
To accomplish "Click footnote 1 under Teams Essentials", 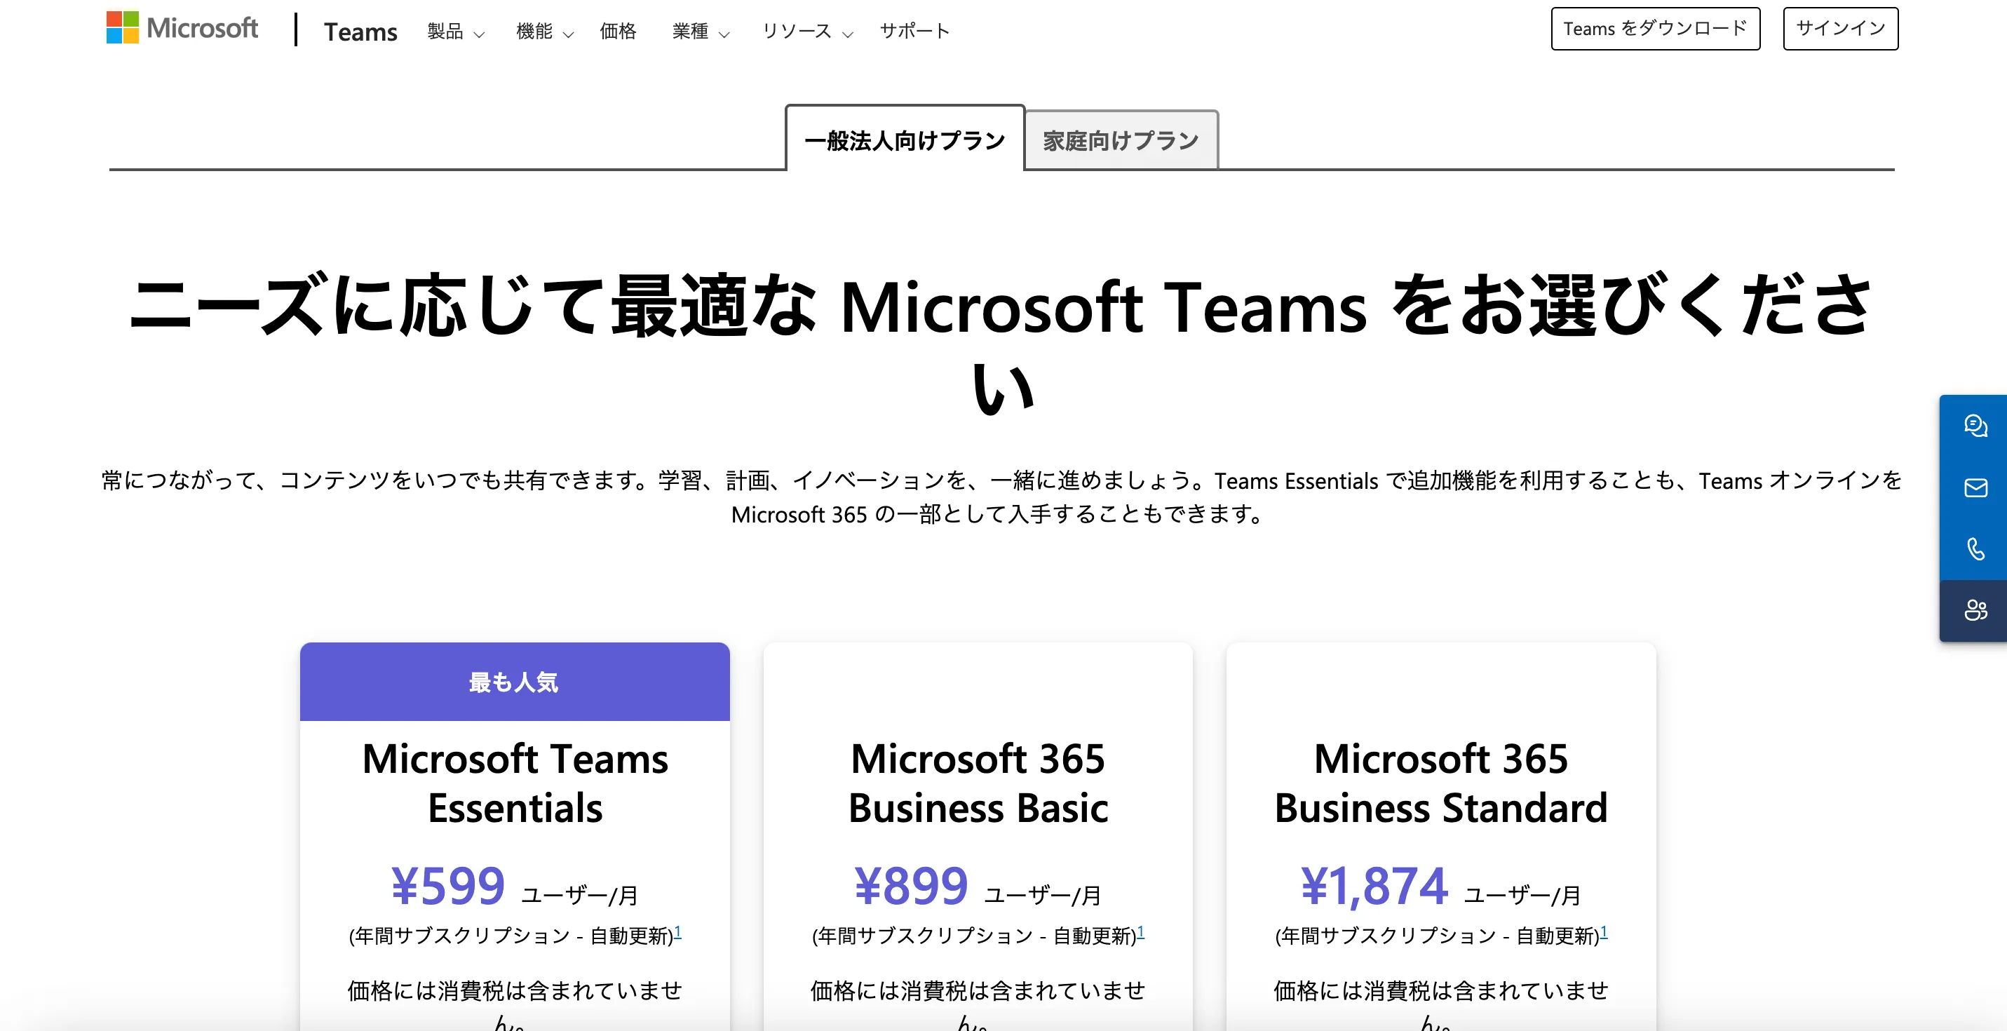I will (x=678, y=931).
